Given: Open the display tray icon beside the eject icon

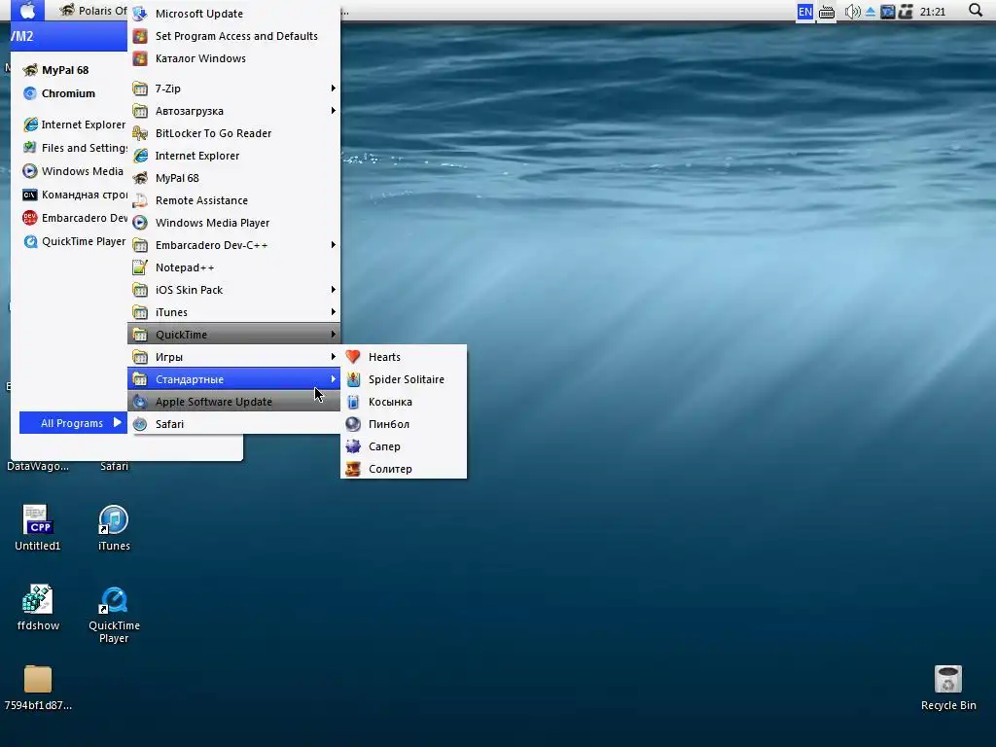Looking at the screenshot, I should [887, 12].
